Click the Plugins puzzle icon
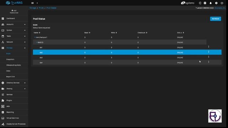The image size is (228, 128). (x=3, y=101)
